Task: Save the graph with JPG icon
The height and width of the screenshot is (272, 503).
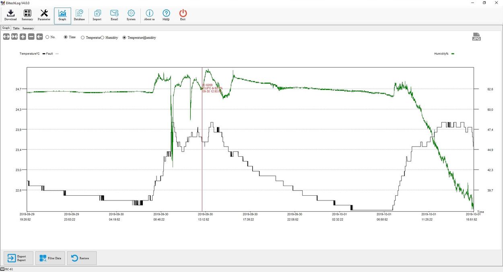Action: coord(476,37)
